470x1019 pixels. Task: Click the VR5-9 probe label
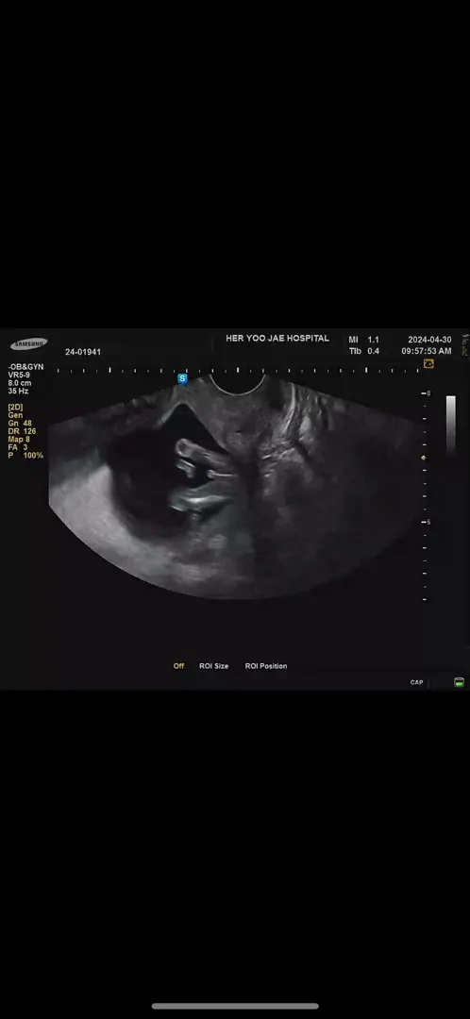pos(19,375)
